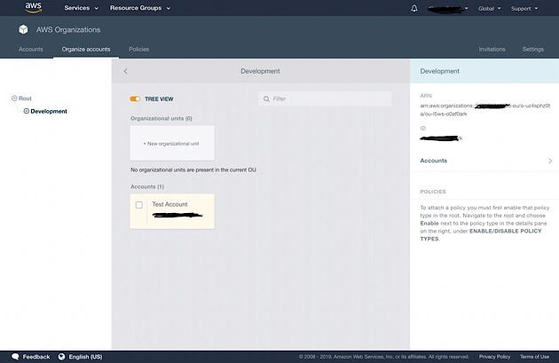Click the ARN value text
The image size is (559, 363).
tap(484, 110)
